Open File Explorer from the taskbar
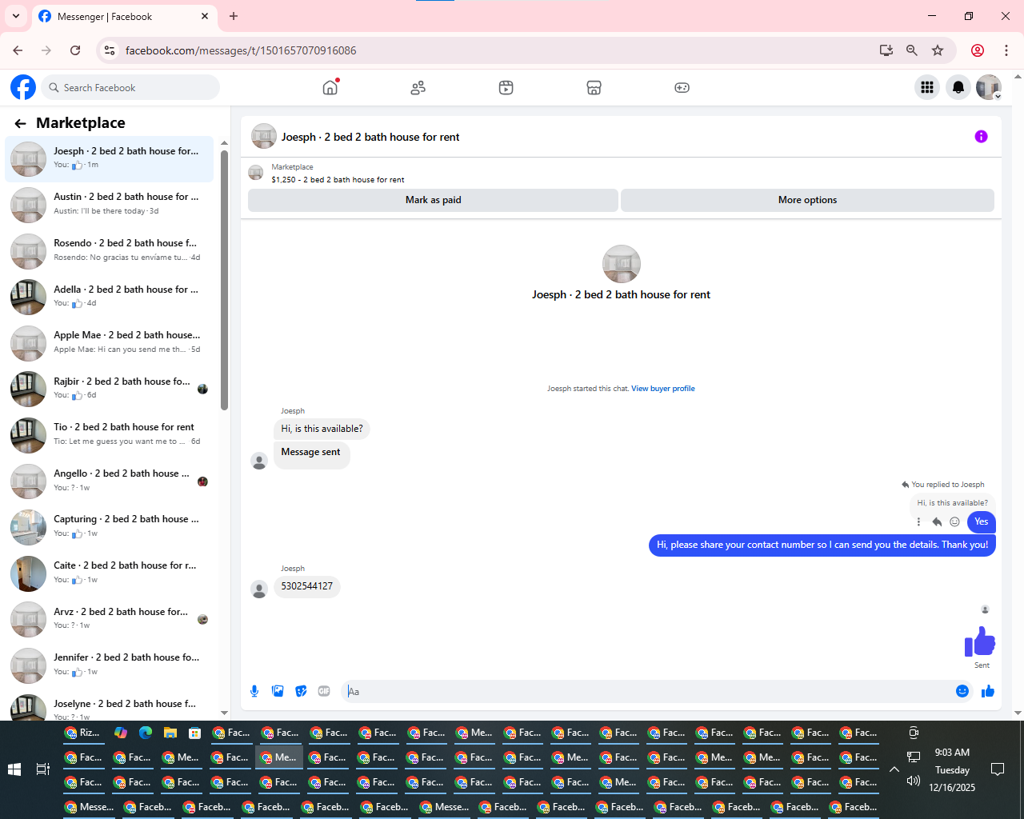The image size is (1024, 819). 170,733
